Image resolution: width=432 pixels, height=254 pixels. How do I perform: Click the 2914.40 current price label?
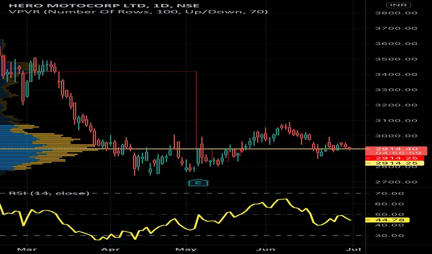coord(396,149)
